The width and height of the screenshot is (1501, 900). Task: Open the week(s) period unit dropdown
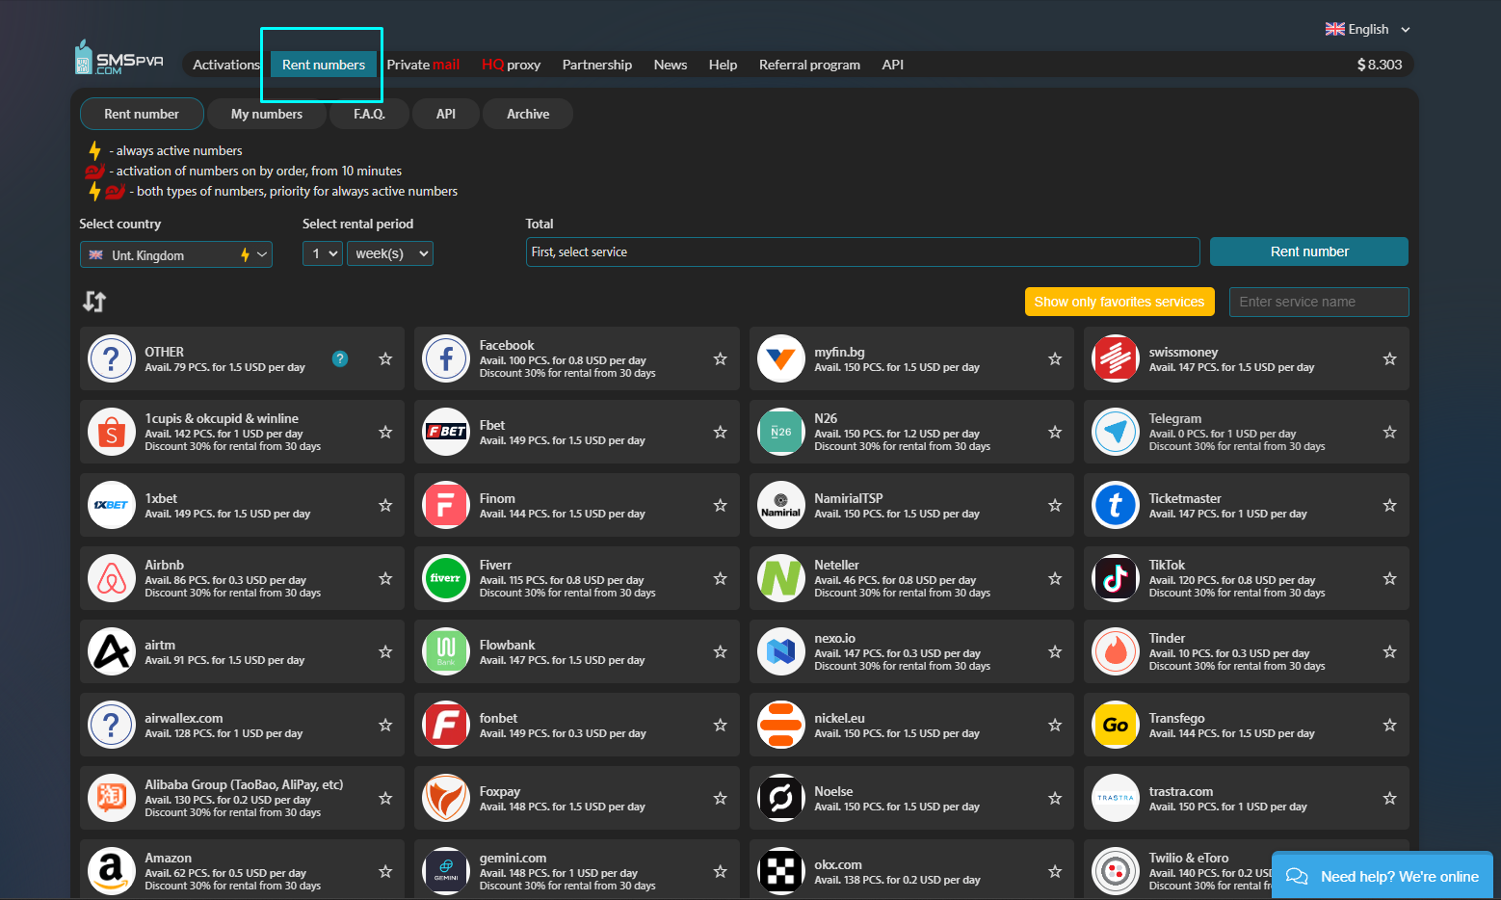(x=390, y=253)
